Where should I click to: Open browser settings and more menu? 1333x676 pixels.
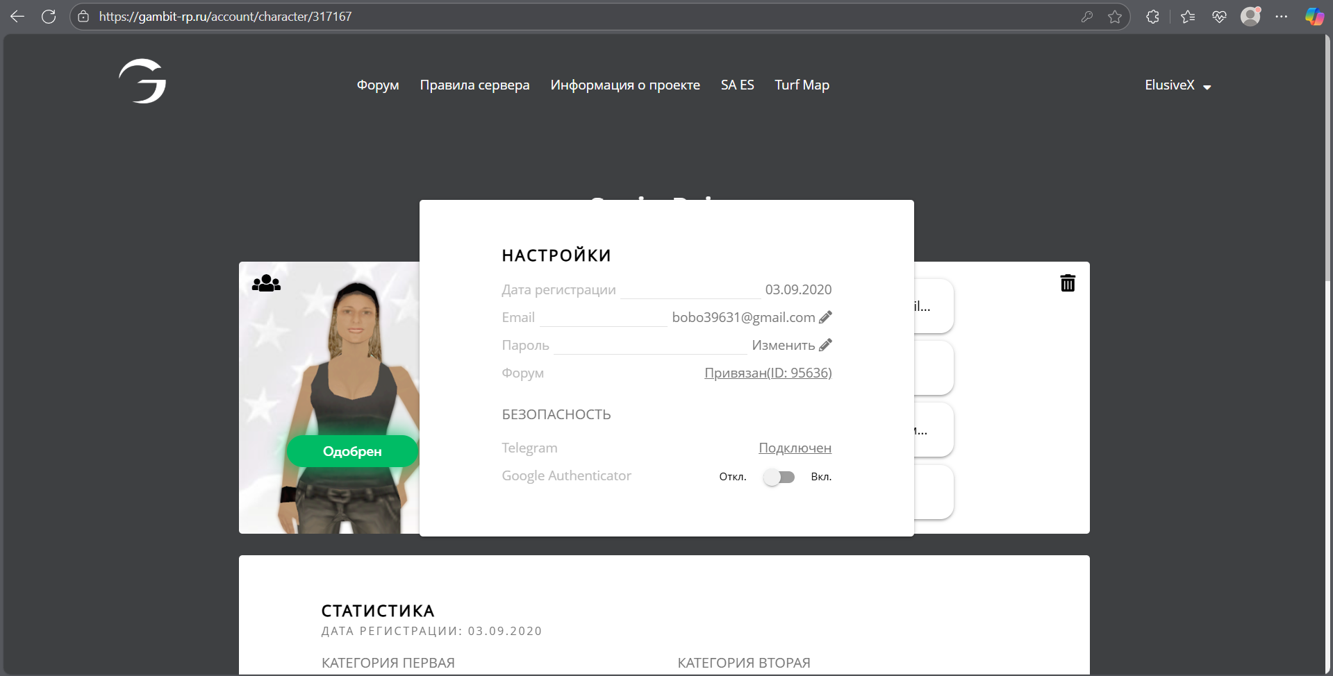click(1282, 17)
